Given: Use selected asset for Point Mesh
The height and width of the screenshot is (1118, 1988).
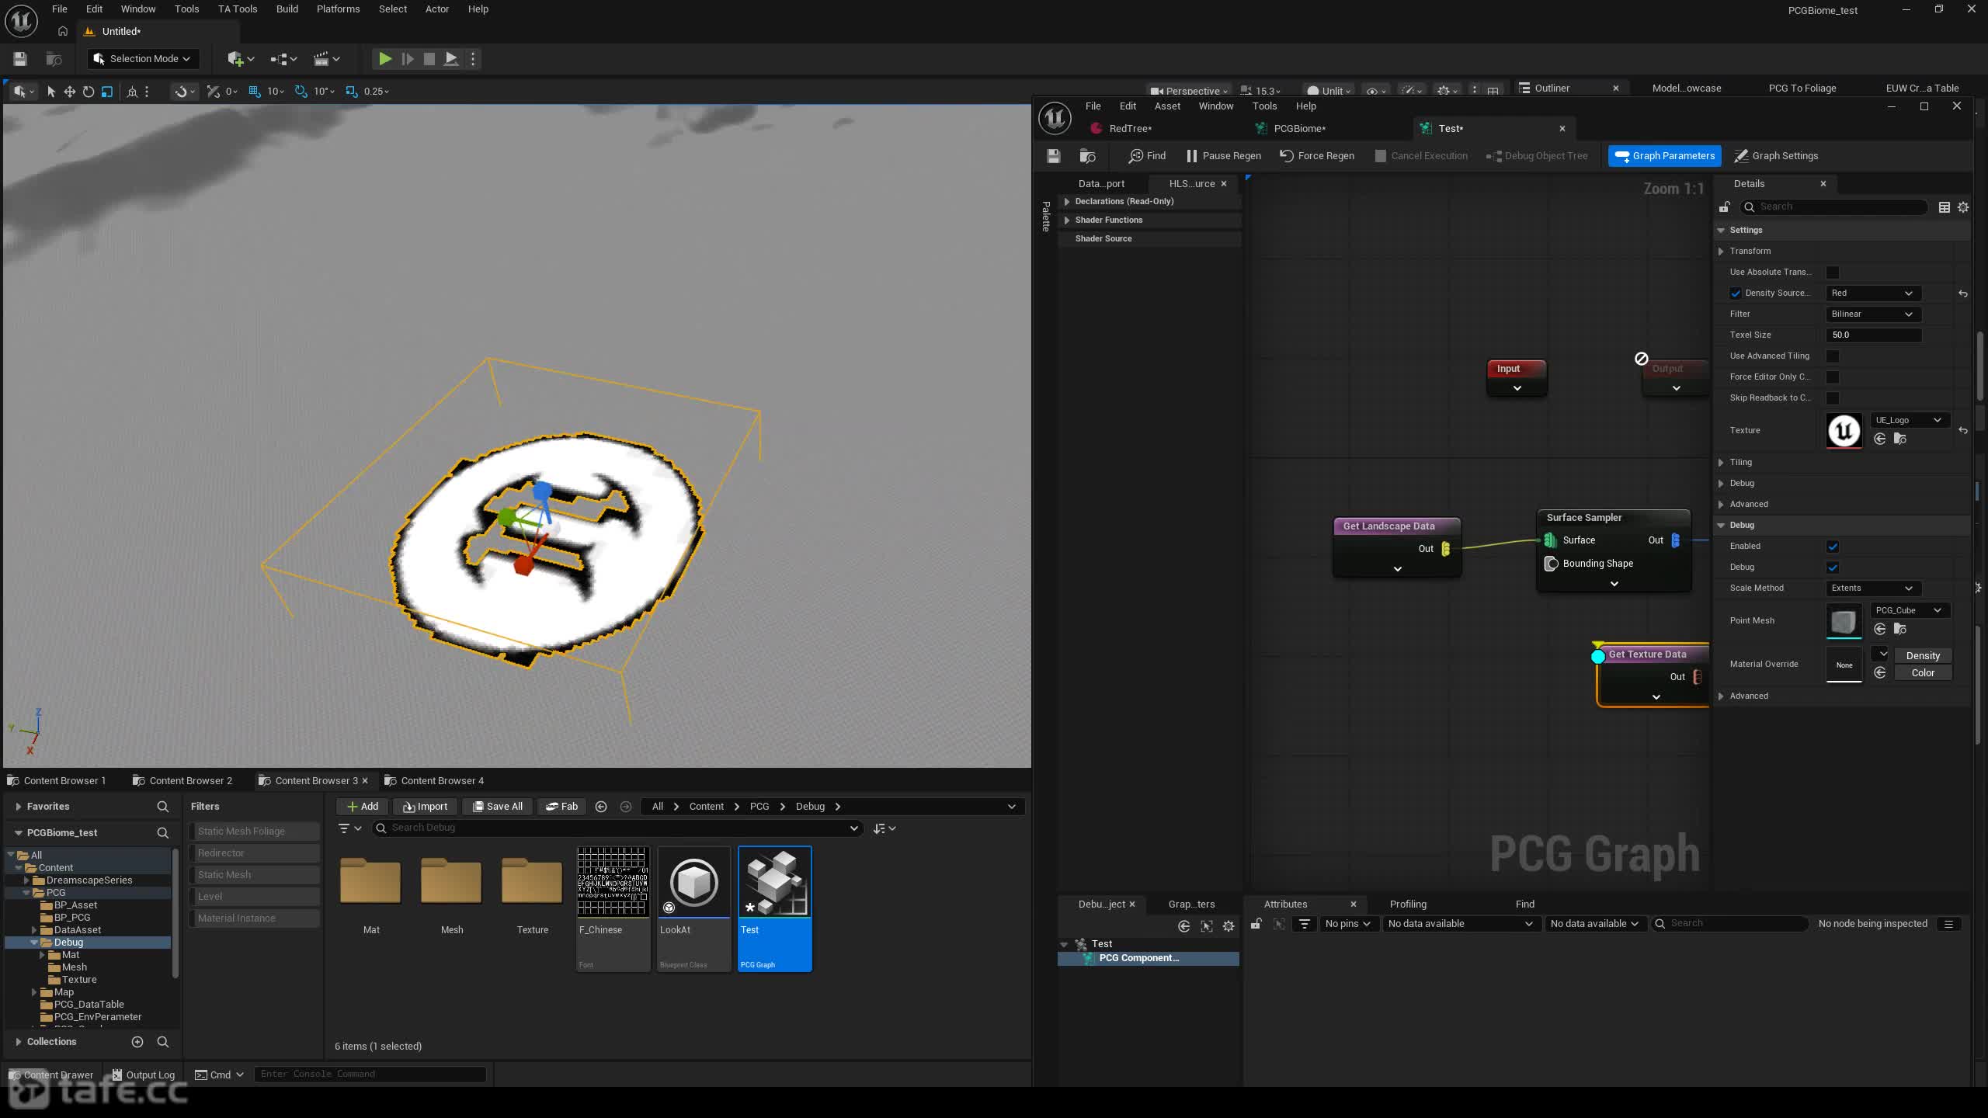Looking at the screenshot, I should [1880, 630].
